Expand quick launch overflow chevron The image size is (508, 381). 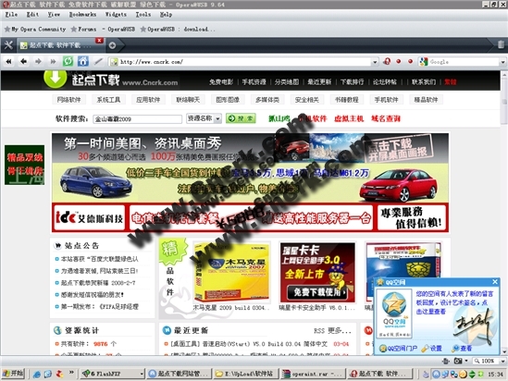pyautogui.click(x=71, y=373)
